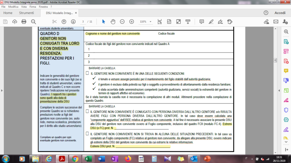The width and height of the screenshot is (291, 163).
Task: Select the Highlight text pen tool
Action: click(211, 22)
